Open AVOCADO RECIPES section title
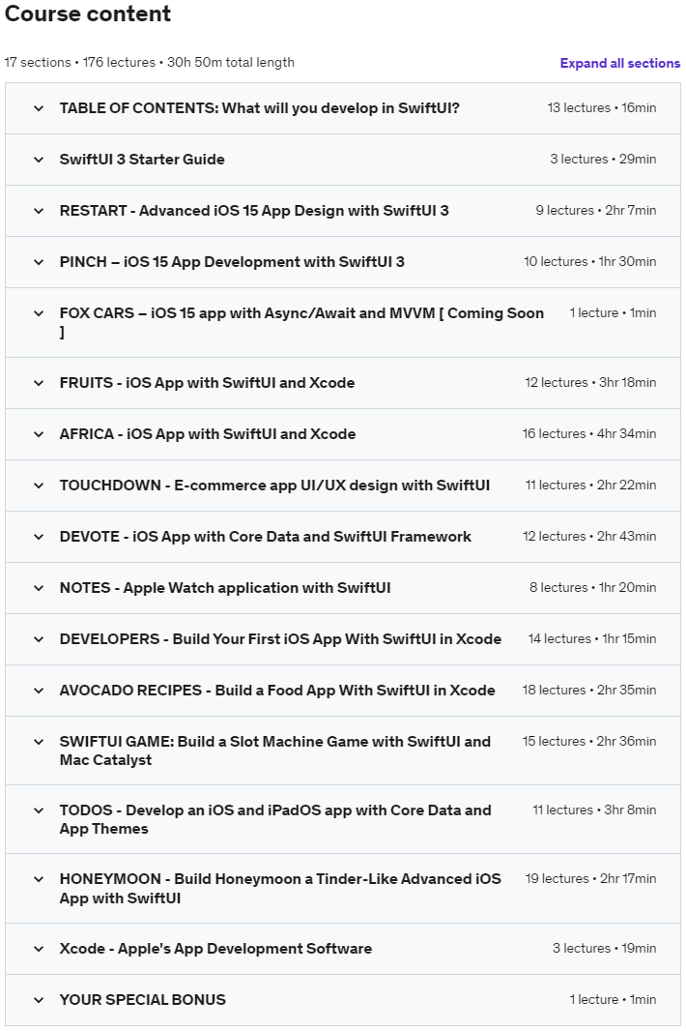Screen dimensions: 686x1031 (x=277, y=691)
